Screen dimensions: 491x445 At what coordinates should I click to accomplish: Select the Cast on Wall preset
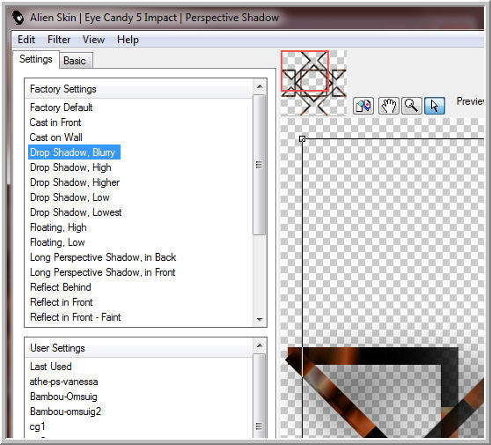point(55,137)
